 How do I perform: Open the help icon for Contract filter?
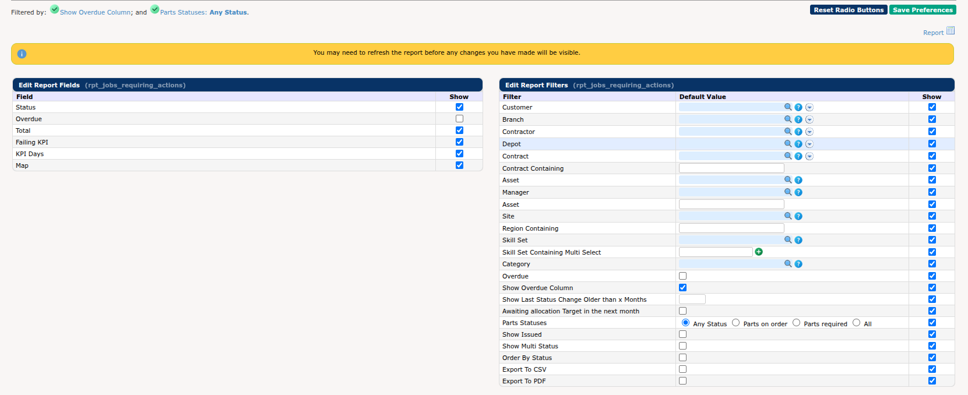coord(798,156)
